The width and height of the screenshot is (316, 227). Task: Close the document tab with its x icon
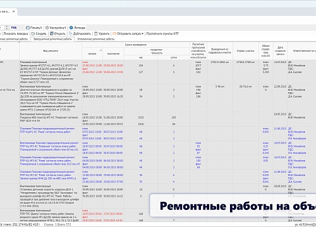tap(14, 11)
